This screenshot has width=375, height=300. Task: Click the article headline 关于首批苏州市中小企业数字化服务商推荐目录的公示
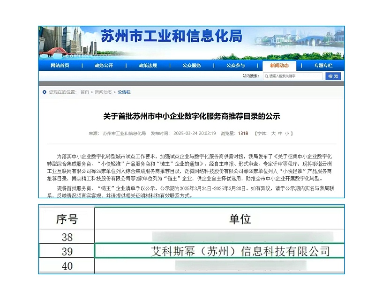pyautogui.click(x=192, y=116)
